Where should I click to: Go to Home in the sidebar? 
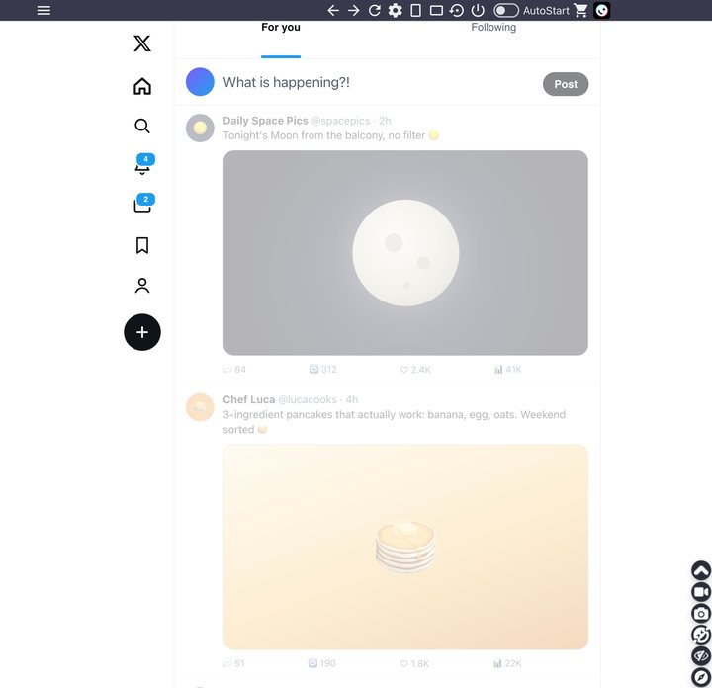[x=142, y=86]
